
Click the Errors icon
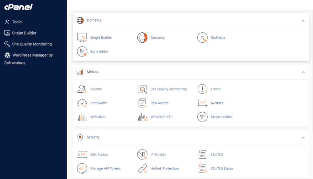pyautogui.click(x=202, y=89)
